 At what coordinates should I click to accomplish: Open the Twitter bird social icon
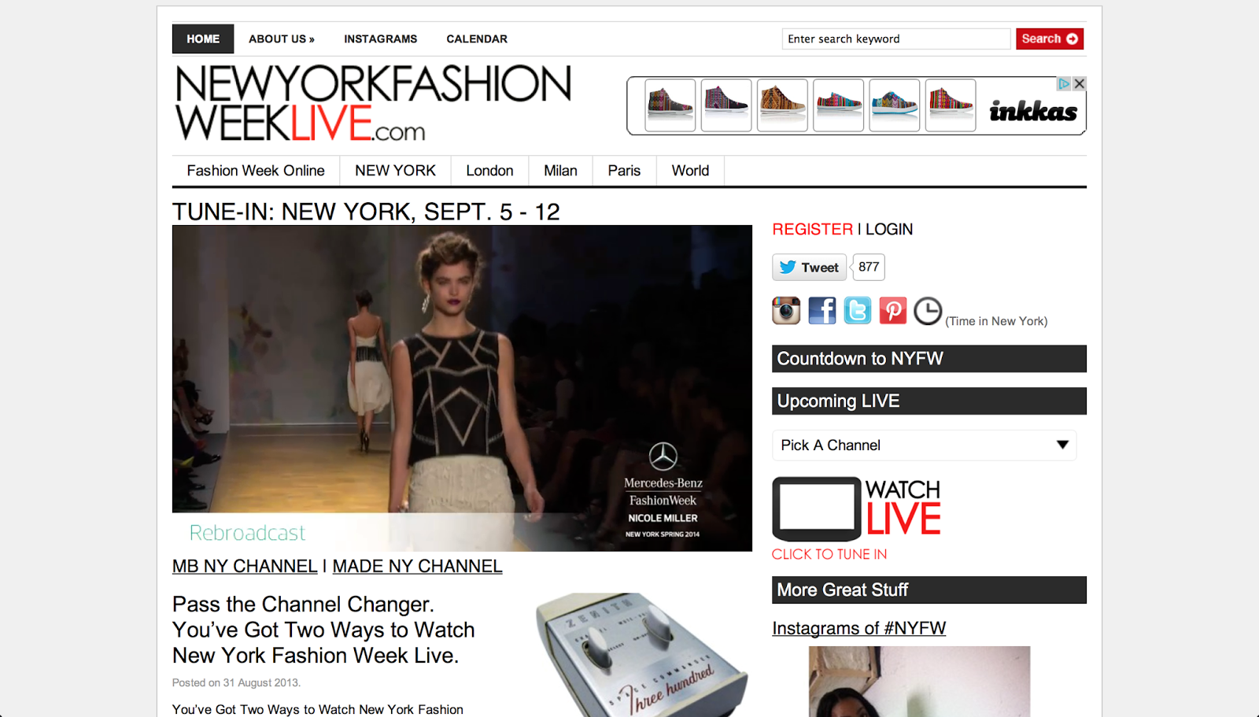tap(858, 311)
